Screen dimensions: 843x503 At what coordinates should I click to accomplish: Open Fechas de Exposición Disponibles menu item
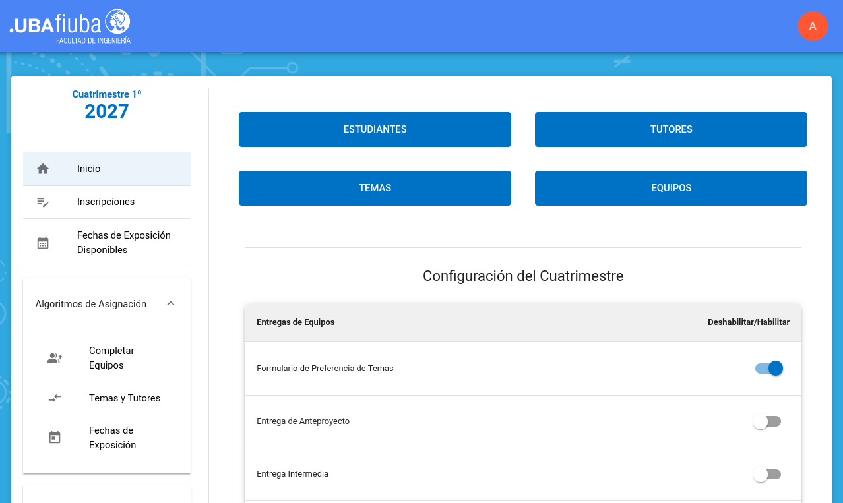(123, 243)
